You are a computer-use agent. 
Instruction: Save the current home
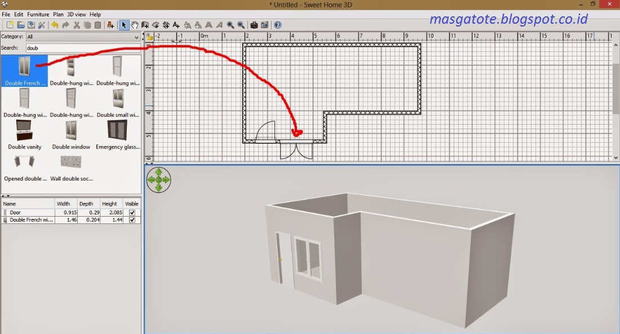(33, 25)
